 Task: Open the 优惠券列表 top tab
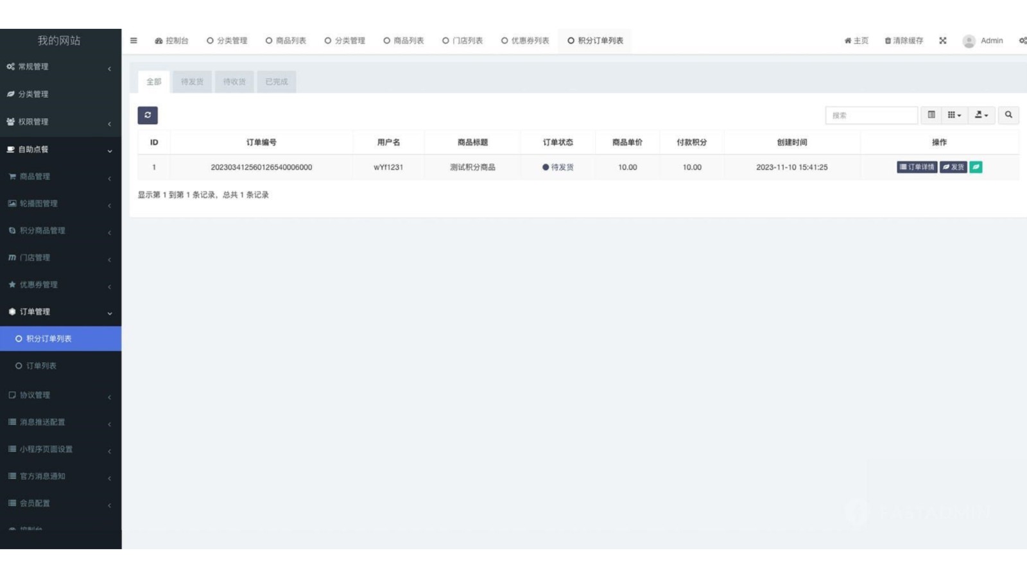coord(525,40)
